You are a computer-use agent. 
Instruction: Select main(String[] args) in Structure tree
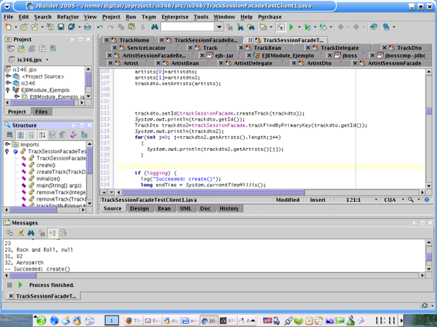(x=56, y=186)
